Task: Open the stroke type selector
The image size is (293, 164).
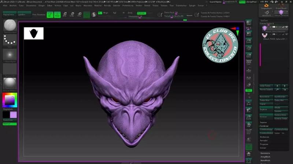Action: pyautogui.click(x=10, y=41)
